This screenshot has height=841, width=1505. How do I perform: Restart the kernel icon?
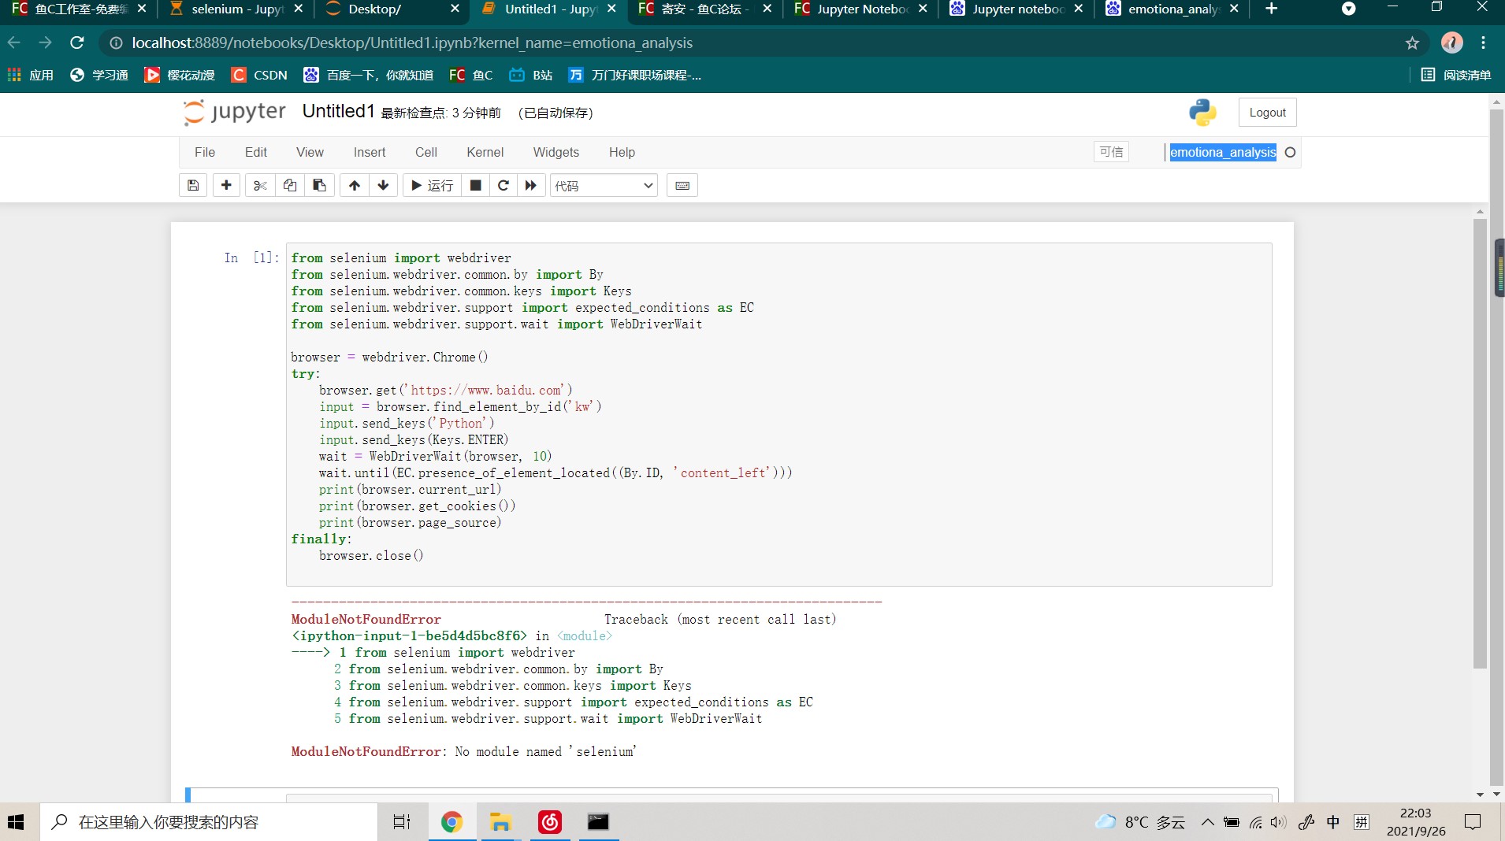pos(503,186)
